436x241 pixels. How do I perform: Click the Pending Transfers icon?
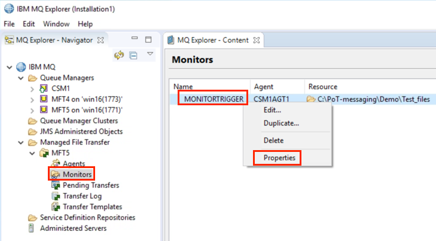click(x=56, y=185)
